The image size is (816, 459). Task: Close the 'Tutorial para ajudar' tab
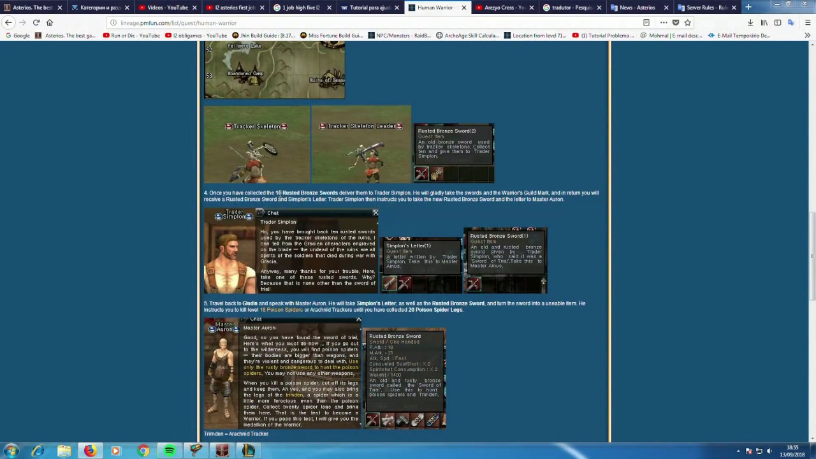[396, 8]
